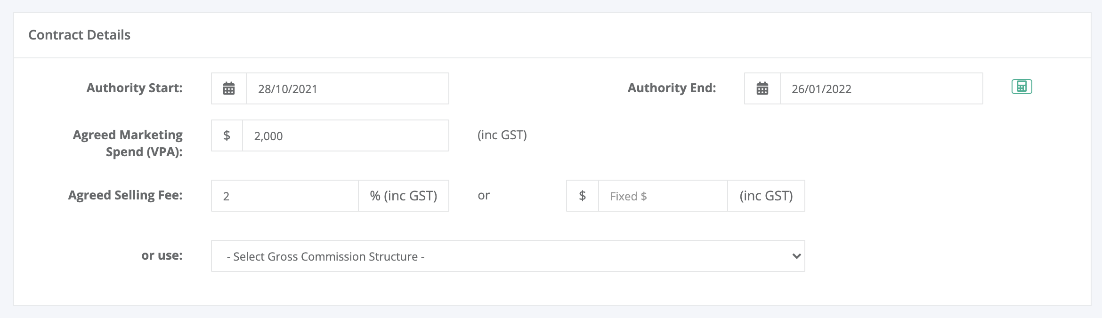The width and height of the screenshot is (1102, 318).
Task: Open the Authority Start calendar icon
Action: (x=229, y=88)
